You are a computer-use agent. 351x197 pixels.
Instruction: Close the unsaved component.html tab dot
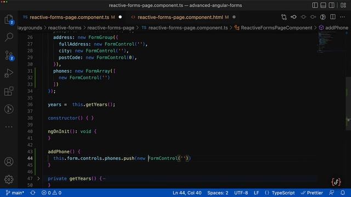click(234, 17)
